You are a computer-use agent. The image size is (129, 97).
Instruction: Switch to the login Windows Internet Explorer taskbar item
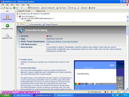pos(23,95)
